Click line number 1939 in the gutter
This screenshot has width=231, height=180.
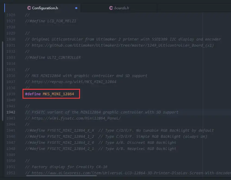click(11, 94)
